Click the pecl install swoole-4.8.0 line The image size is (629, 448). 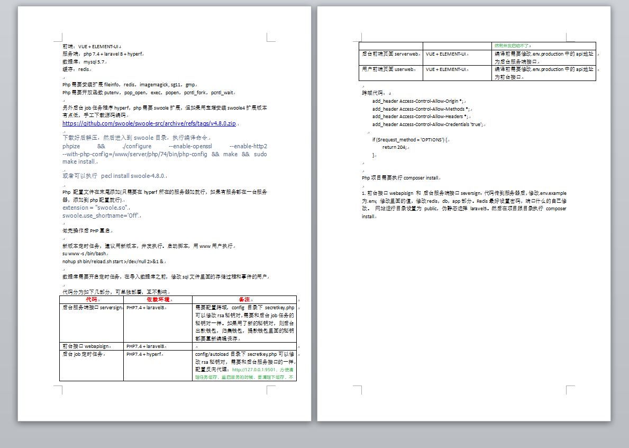[x=114, y=176]
